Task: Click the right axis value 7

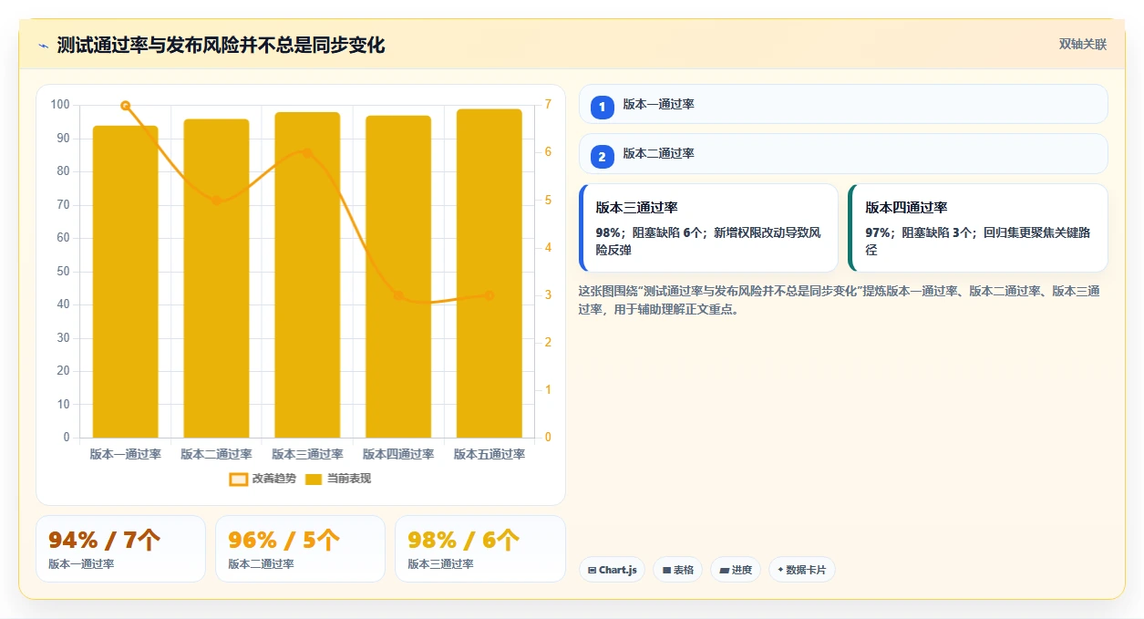Action: point(548,105)
